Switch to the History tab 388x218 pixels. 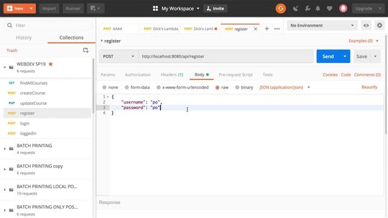pyautogui.click(x=24, y=38)
